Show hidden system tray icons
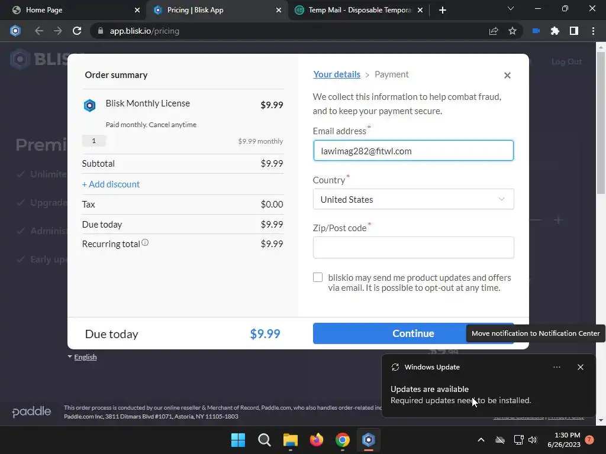Screen dimensions: 606x454 [x=481, y=440]
